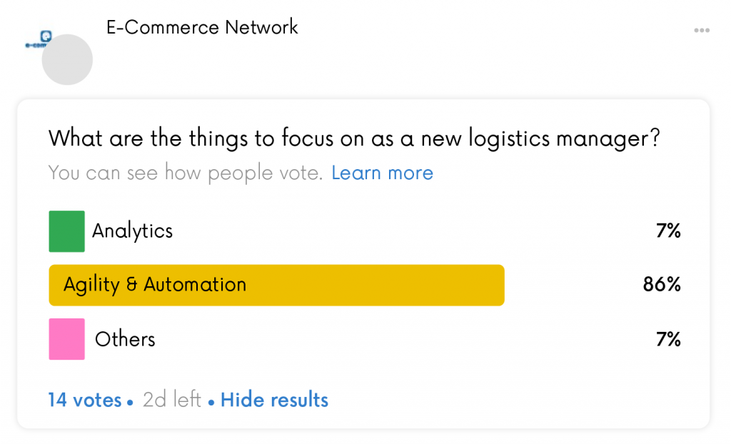Click the 86% result percentage
This screenshot has height=444, width=731.
coord(662,285)
